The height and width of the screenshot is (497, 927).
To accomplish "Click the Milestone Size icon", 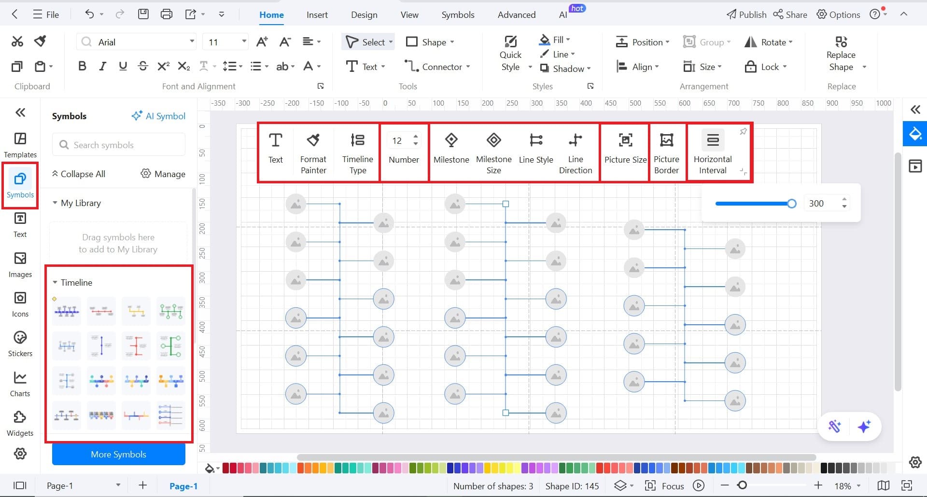I will pos(493,140).
